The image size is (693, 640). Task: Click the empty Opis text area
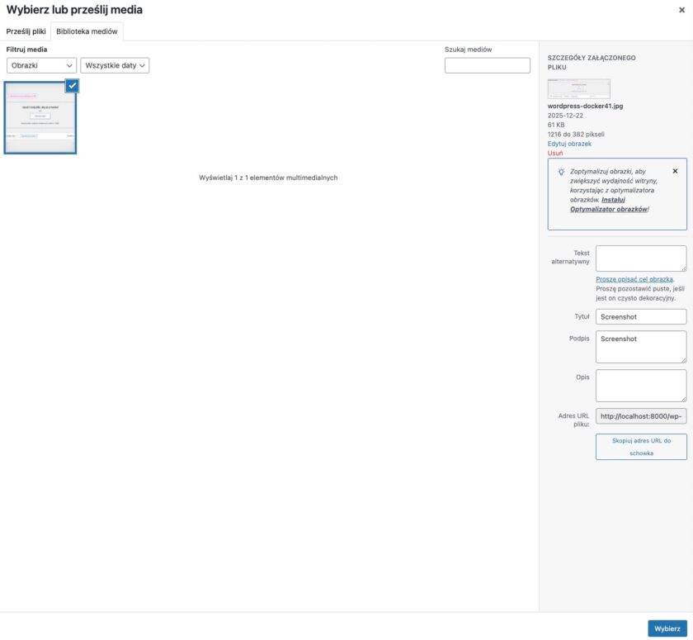(x=642, y=384)
